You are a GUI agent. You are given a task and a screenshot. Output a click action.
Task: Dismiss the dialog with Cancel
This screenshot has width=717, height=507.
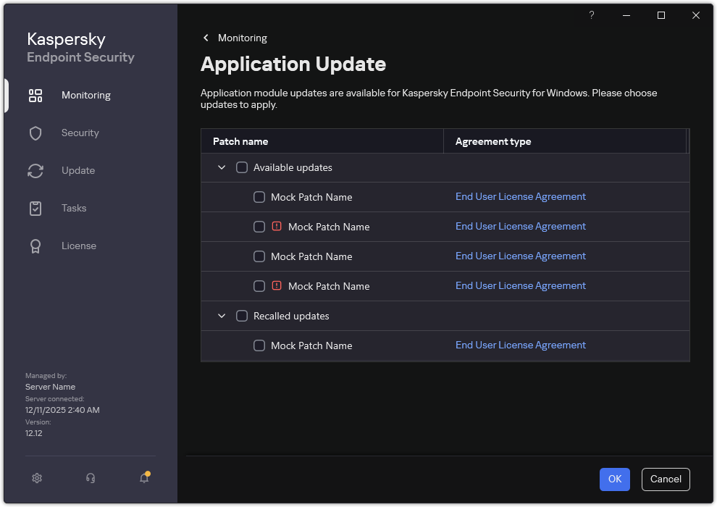[x=665, y=479]
